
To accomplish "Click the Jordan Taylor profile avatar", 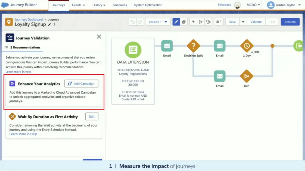I will tap(271, 5).
